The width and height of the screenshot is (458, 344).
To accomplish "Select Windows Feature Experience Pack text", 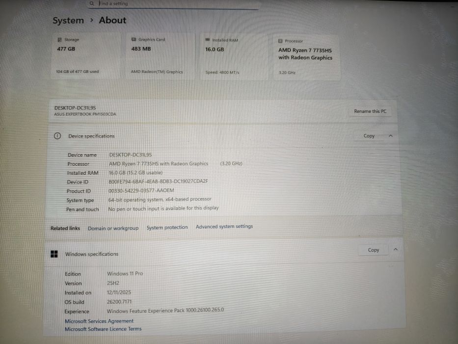I will click(165, 311).
